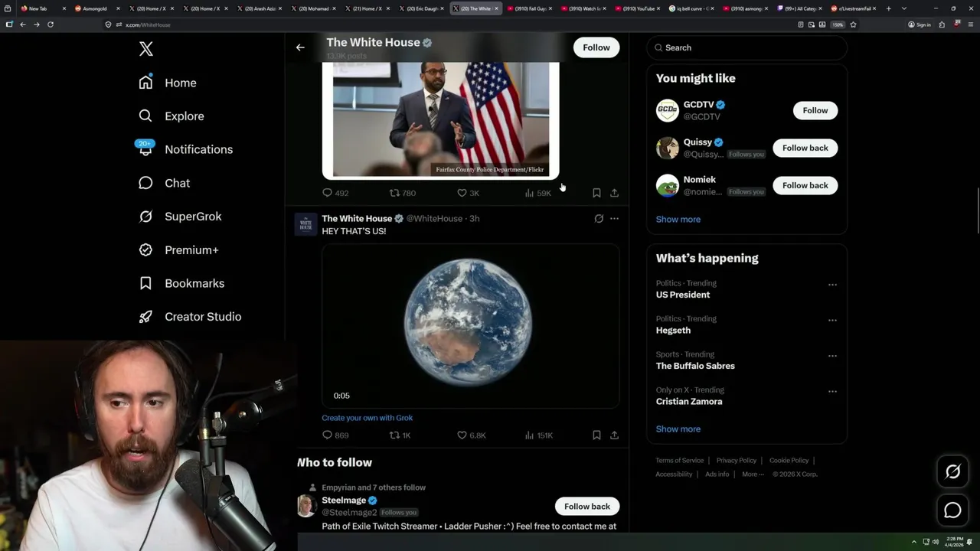Click Create your own with Grok link

(367, 418)
